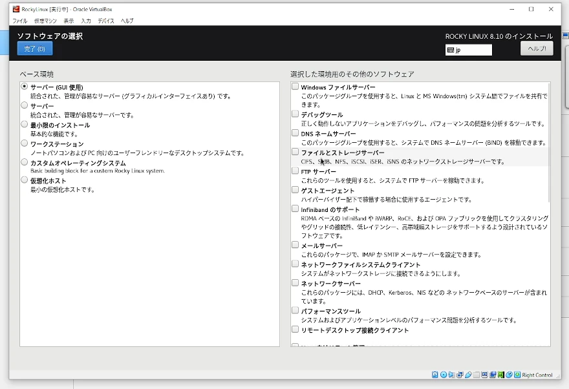Enable Infiniband のサポート checkbox
569x389 pixels.
(295, 209)
